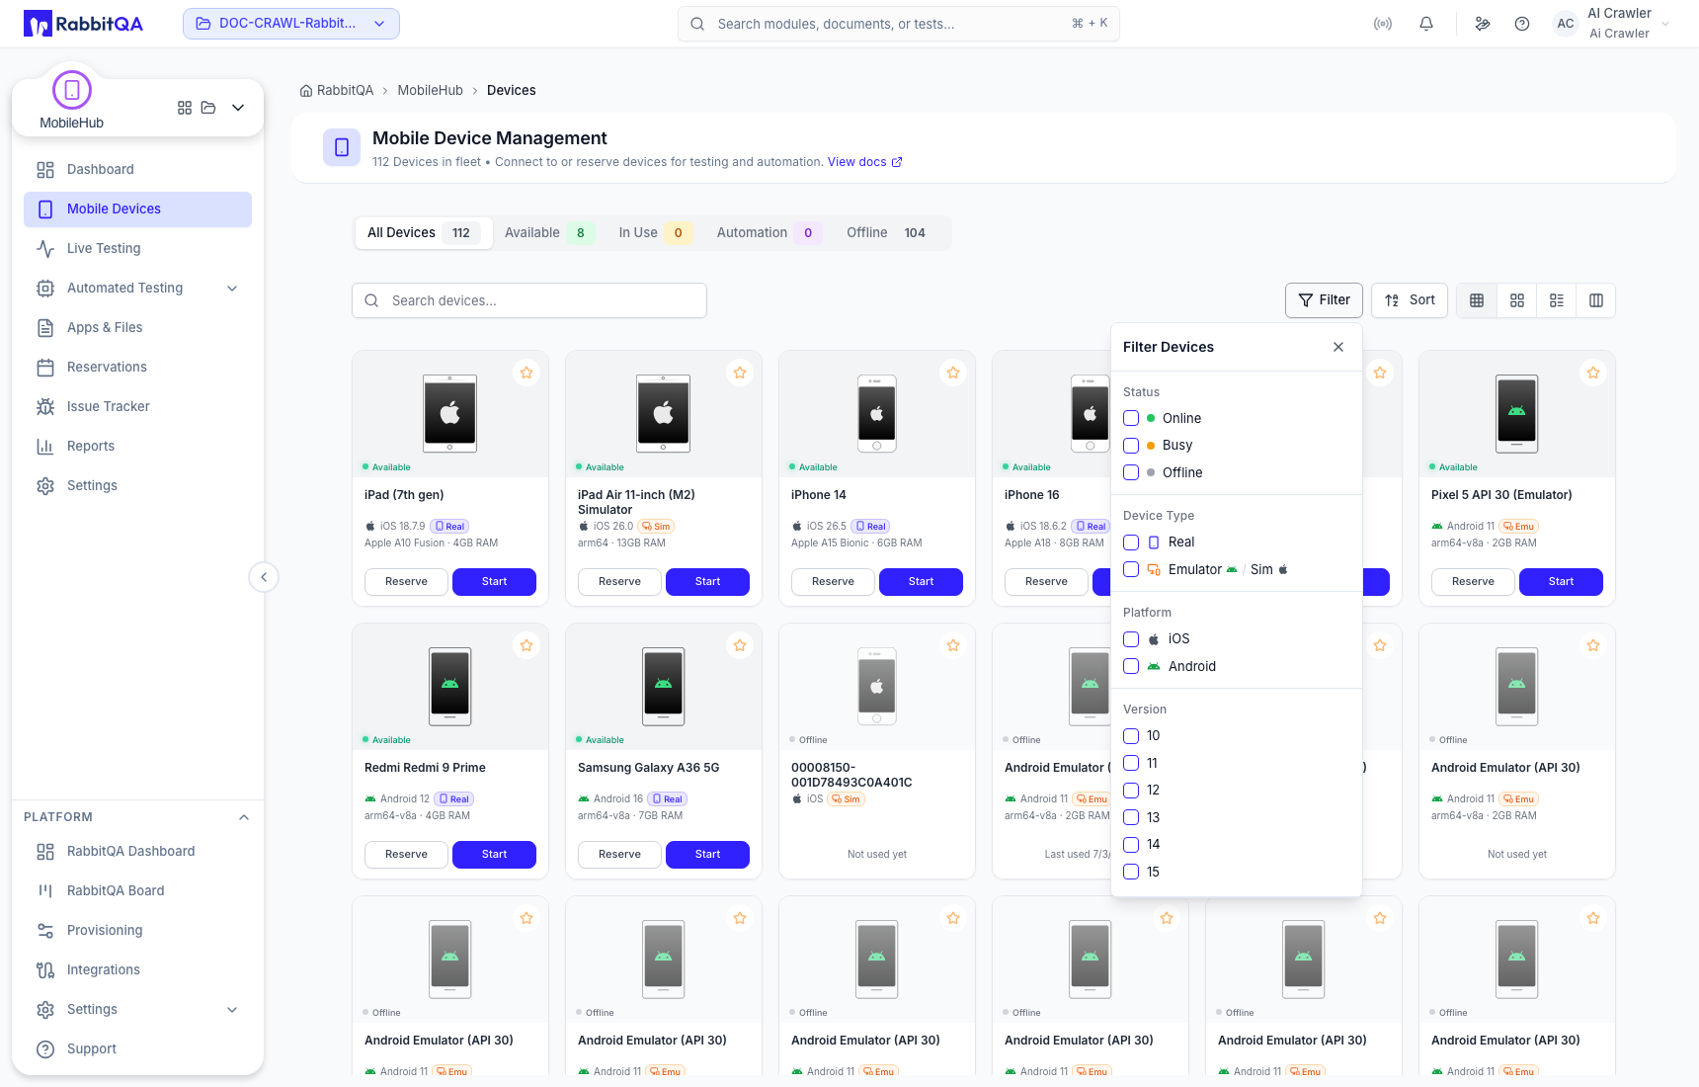Collapse the sidebar with arrow handle
Viewport: 1699px width, 1087px height.
264,577
